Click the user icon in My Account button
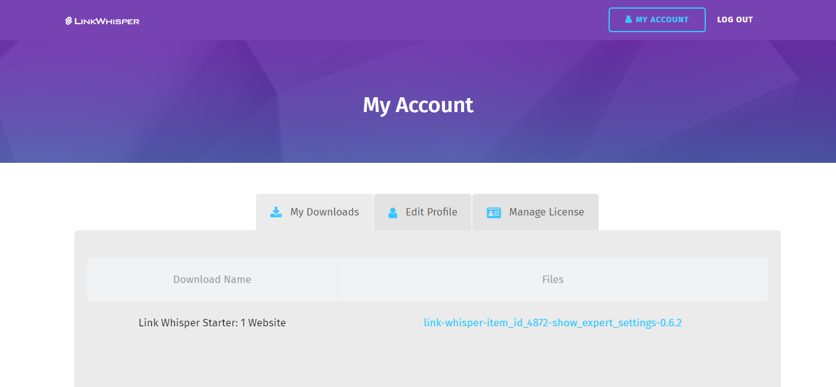This screenshot has width=836, height=387. tap(628, 20)
